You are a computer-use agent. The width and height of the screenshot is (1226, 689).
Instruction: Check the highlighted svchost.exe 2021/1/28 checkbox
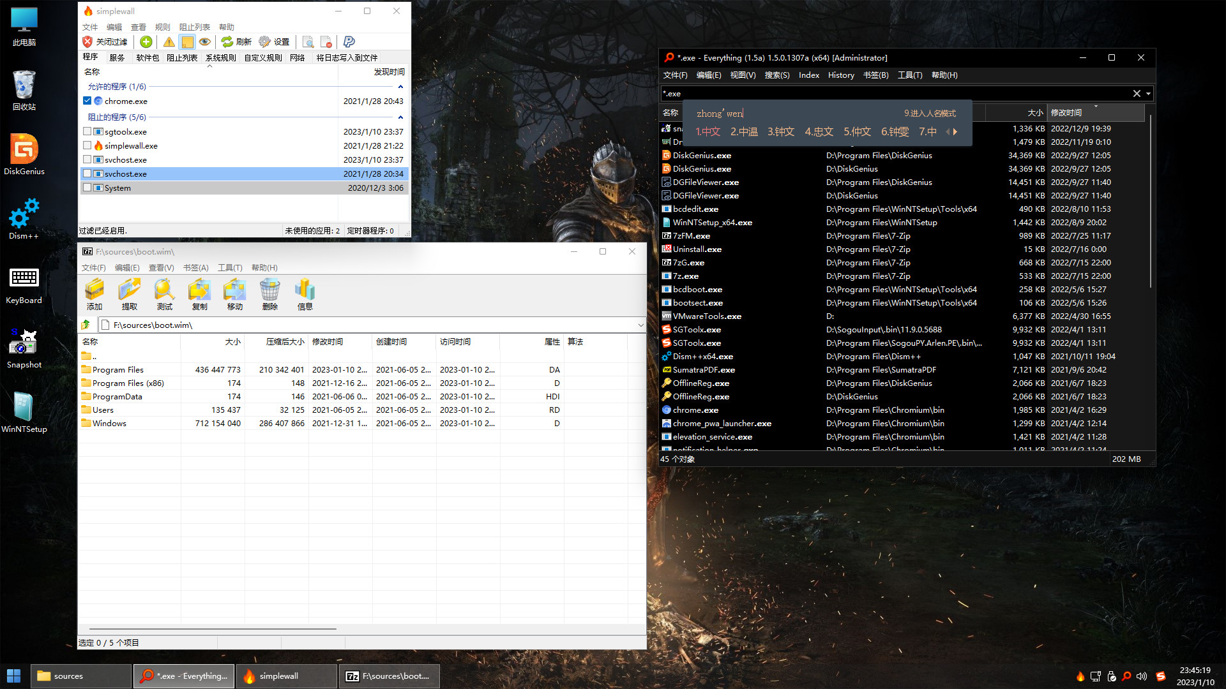(x=87, y=174)
